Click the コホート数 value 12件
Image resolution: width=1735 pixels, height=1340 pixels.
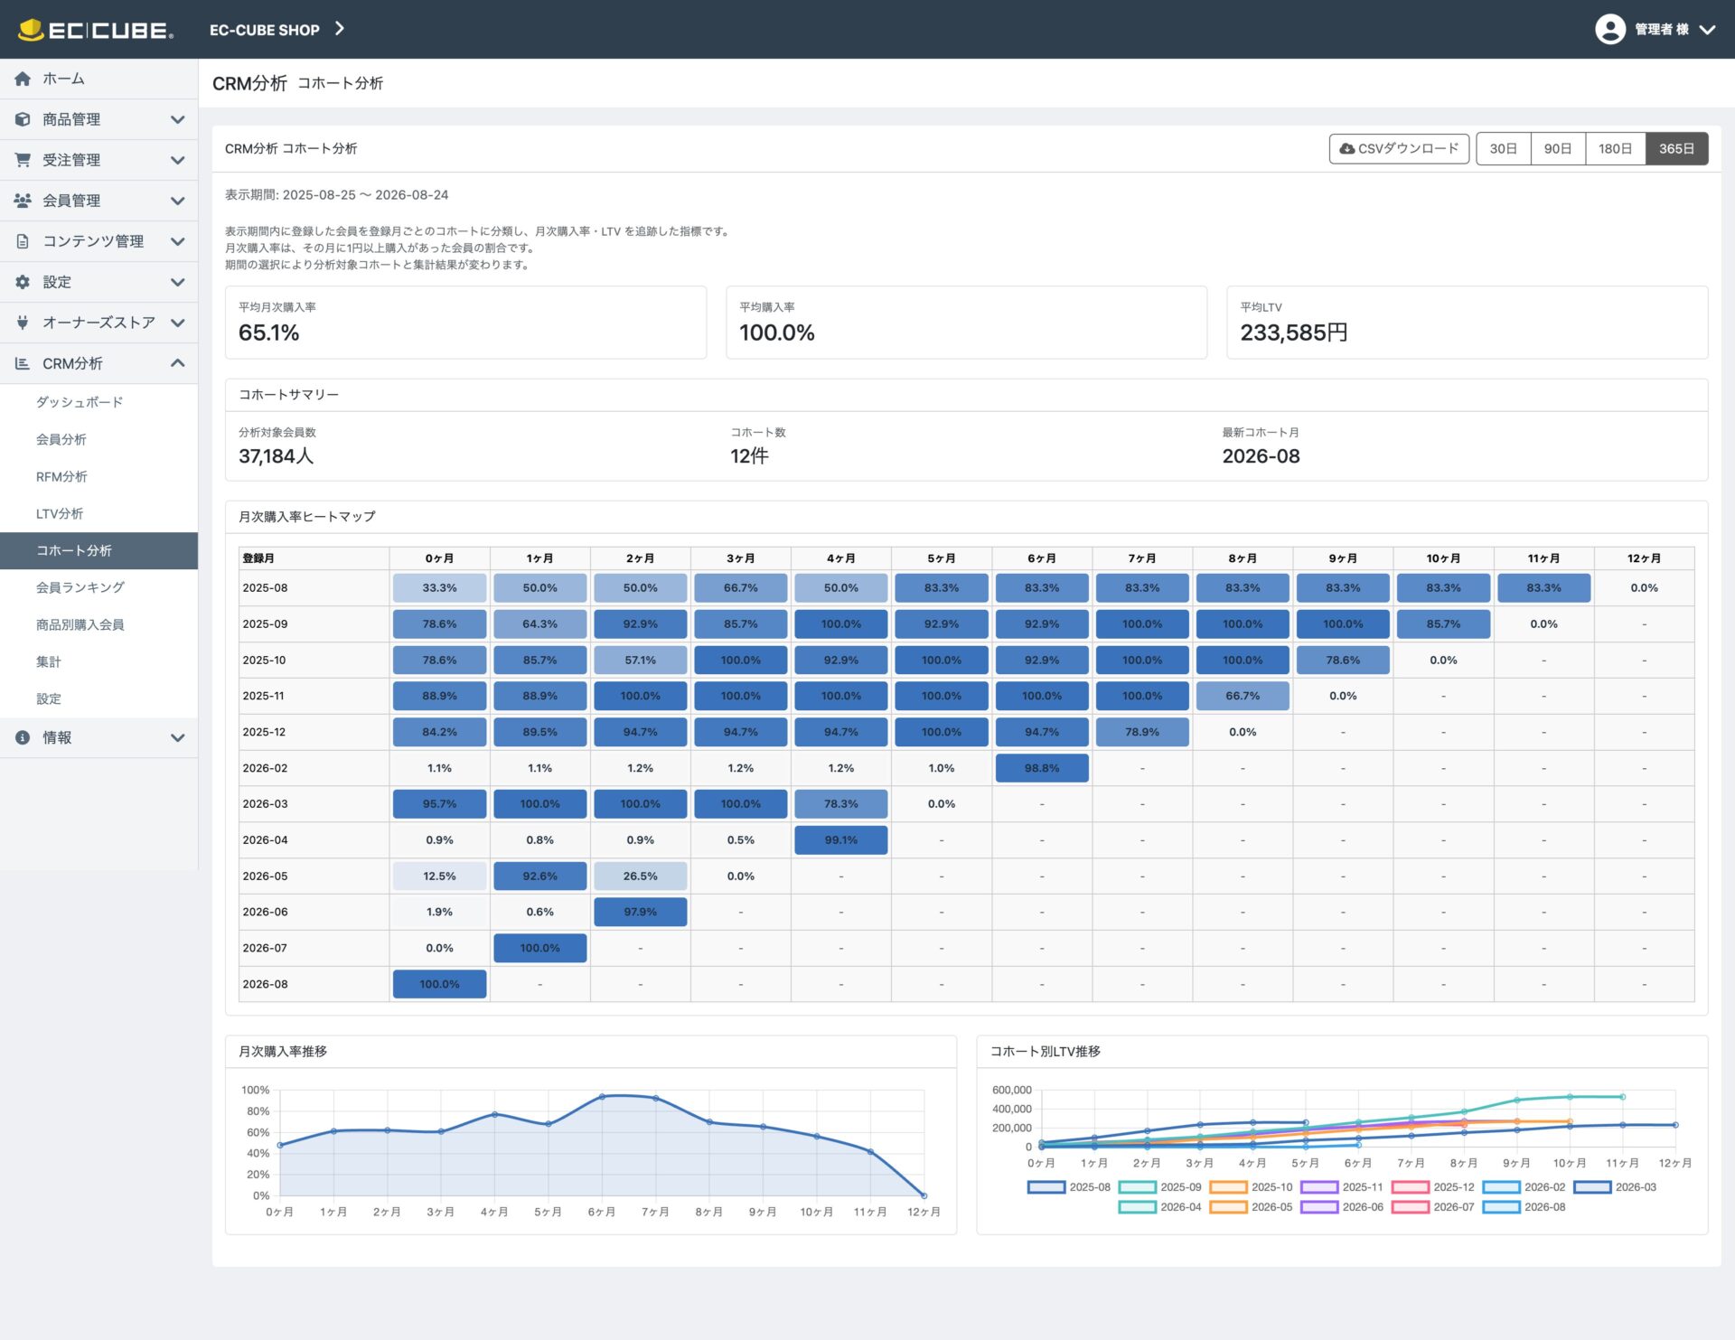(750, 456)
